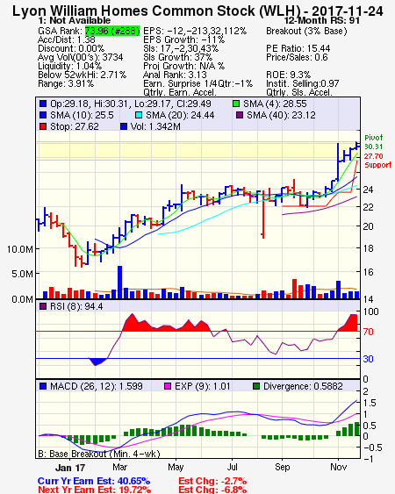395x494 pixels.
Task: Click the red 27.70 Support label
Action: 377,161
